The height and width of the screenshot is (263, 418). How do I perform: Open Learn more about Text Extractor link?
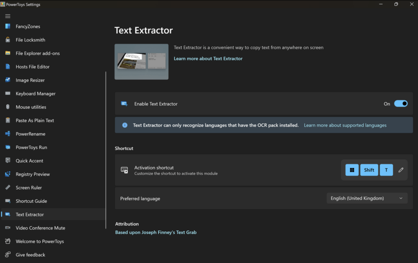(208, 59)
